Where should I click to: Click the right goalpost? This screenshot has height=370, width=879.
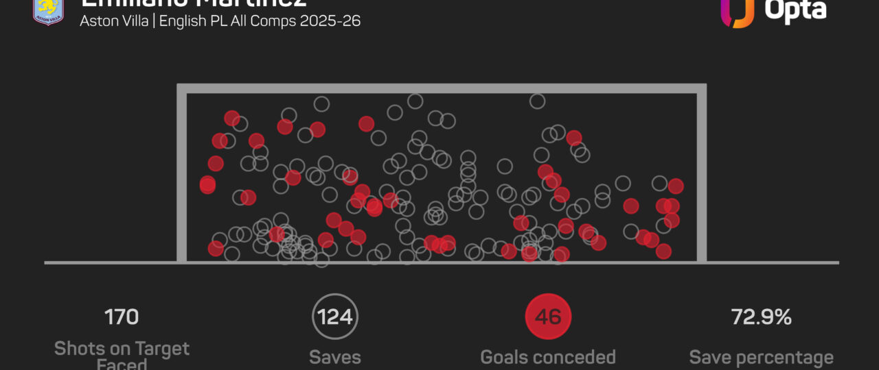(702, 173)
